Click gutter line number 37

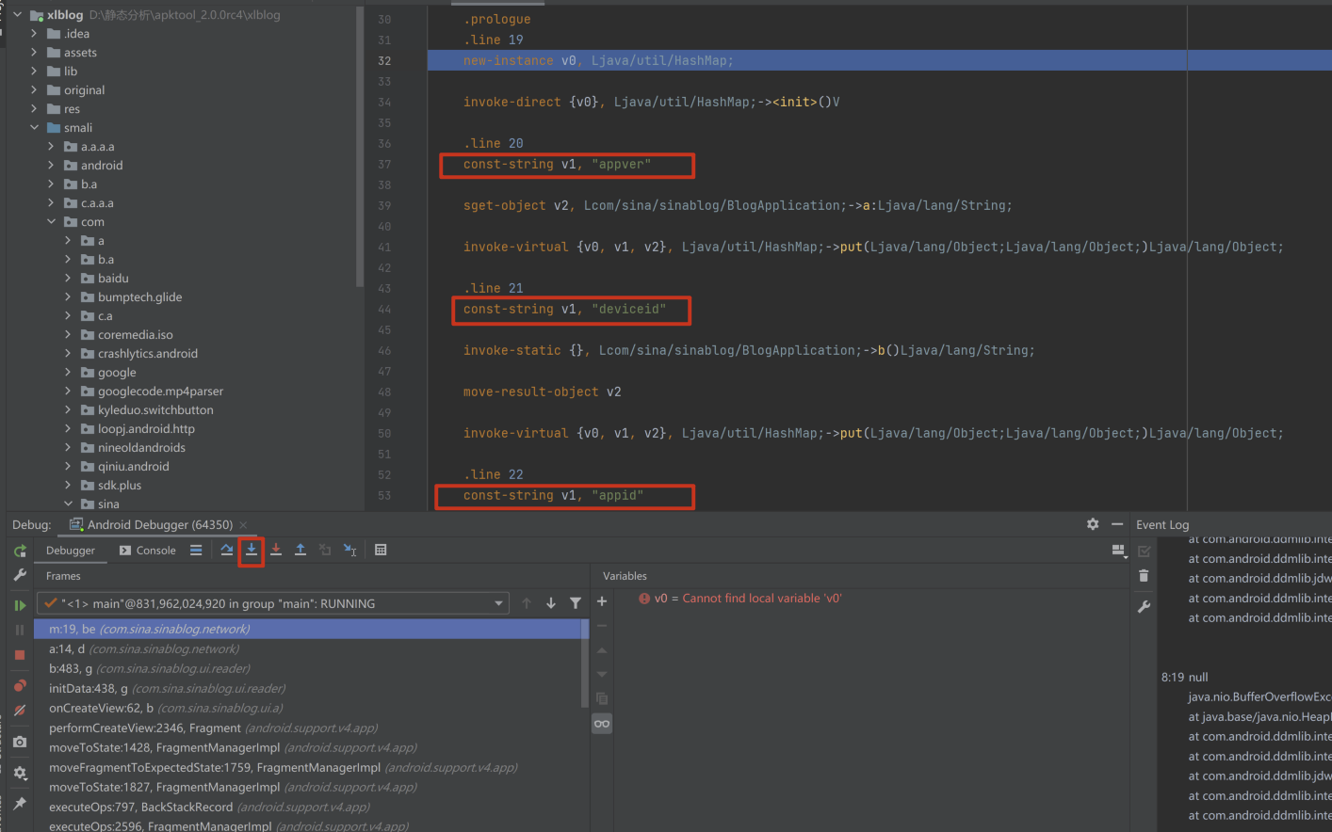coord(384,164)
